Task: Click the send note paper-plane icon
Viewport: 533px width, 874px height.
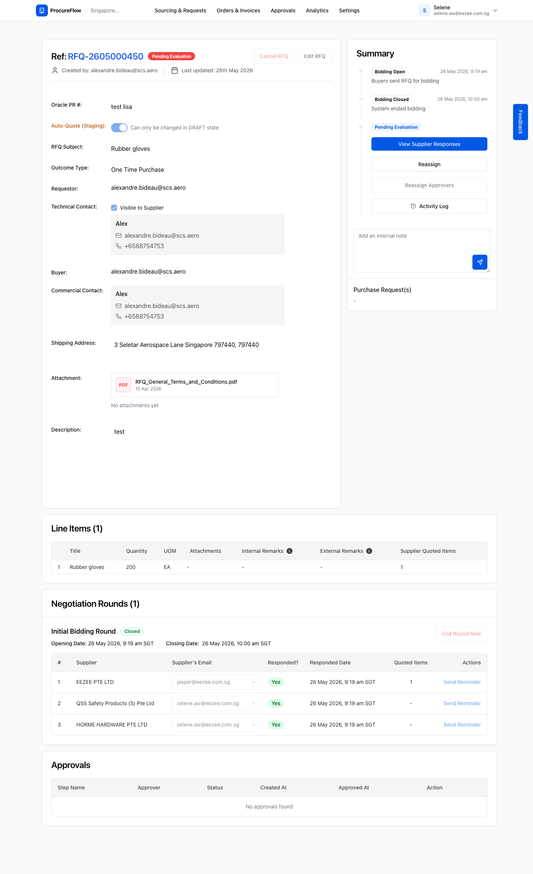Action: pyautogui.click(x=480, y=262)
